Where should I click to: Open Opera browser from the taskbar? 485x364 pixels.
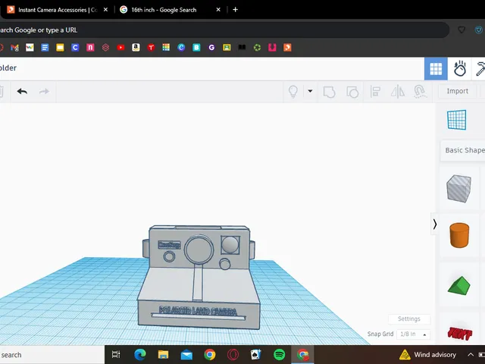(x=233, y=354)
